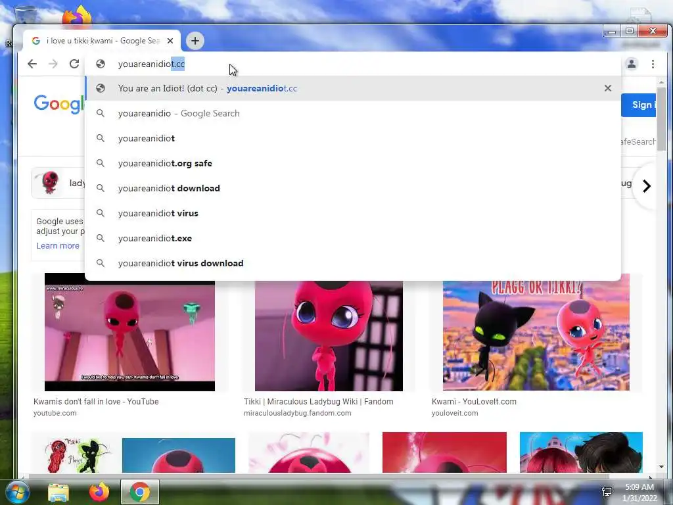Click the search icon beside 'youareanidiot.exe'
Image resolution: width=673 pixels, height=505 pixels.
coord(101,238)
